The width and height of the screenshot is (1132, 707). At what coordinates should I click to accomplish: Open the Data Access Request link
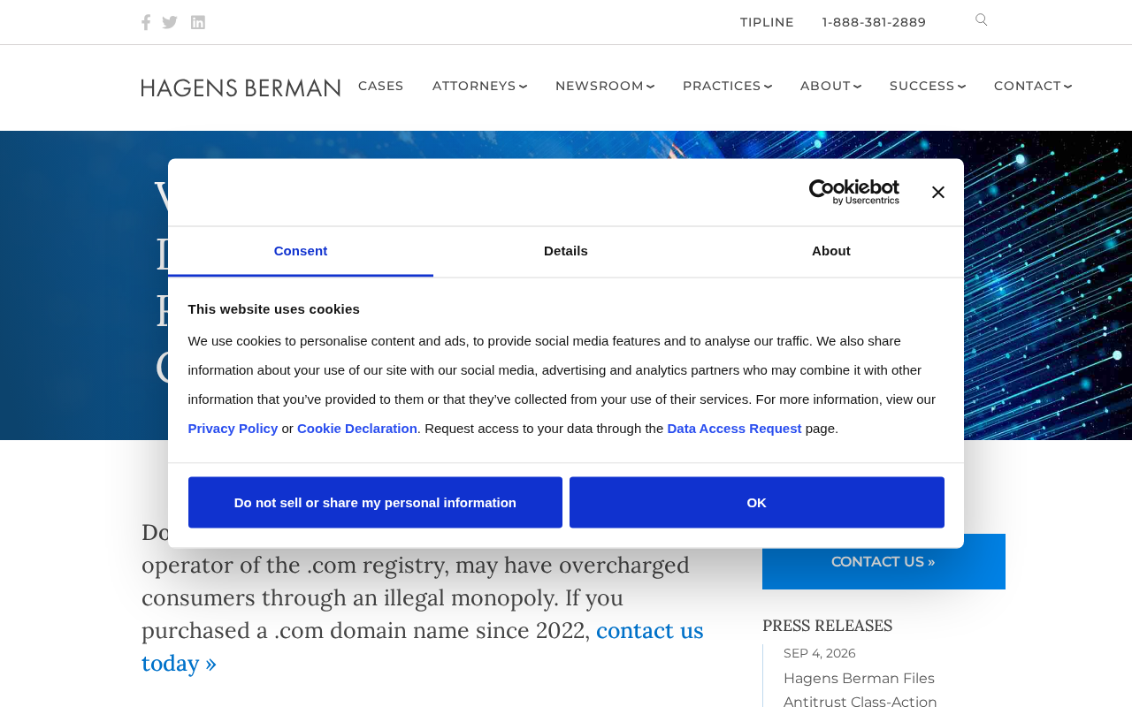(x=734, y=429)
